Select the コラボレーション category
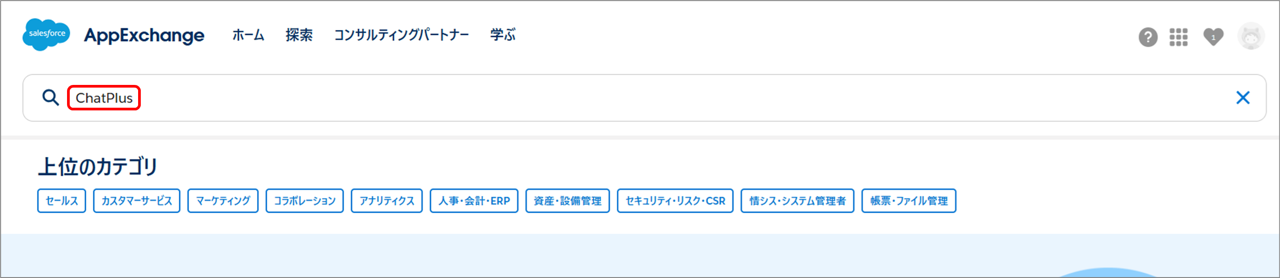This screenshot has width=1280, height=278. point(305,201)
